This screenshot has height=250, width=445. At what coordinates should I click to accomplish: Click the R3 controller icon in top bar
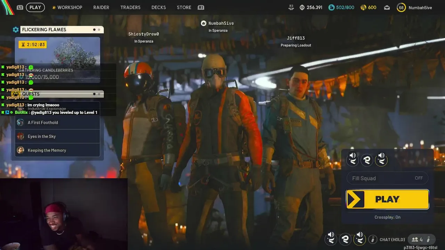point(291,7)
